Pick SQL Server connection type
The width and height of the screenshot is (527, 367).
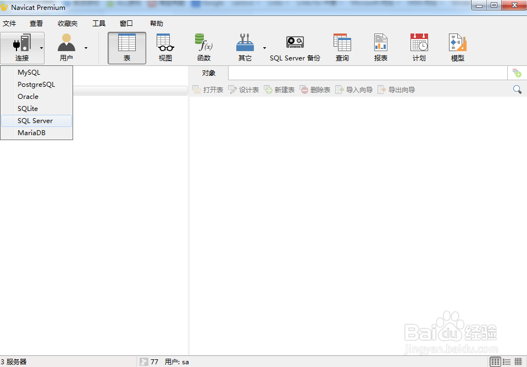click(x=36, y=121)
